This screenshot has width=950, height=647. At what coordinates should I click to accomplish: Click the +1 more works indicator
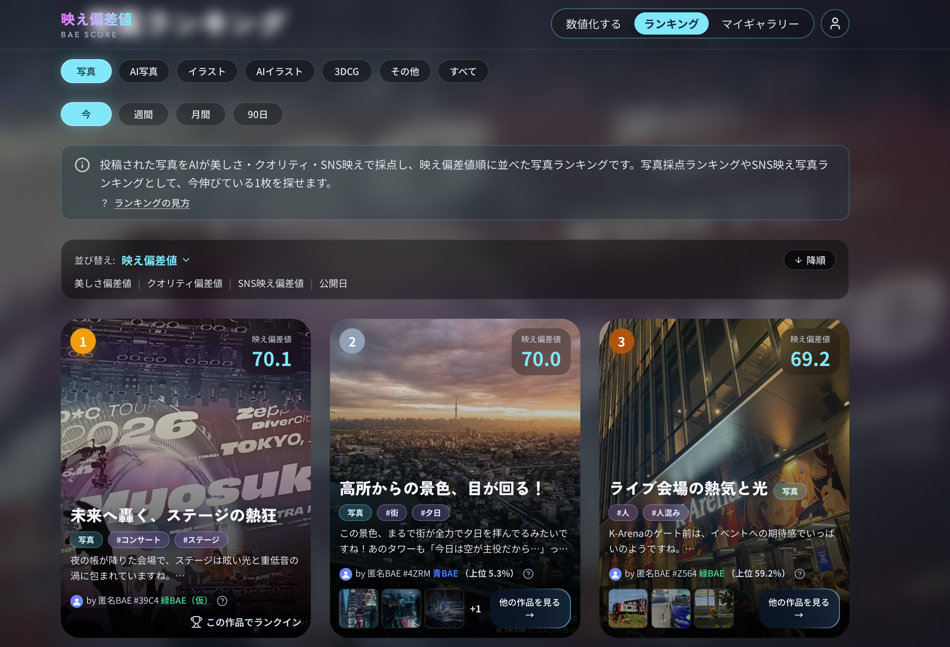click(x=475, y=609)
